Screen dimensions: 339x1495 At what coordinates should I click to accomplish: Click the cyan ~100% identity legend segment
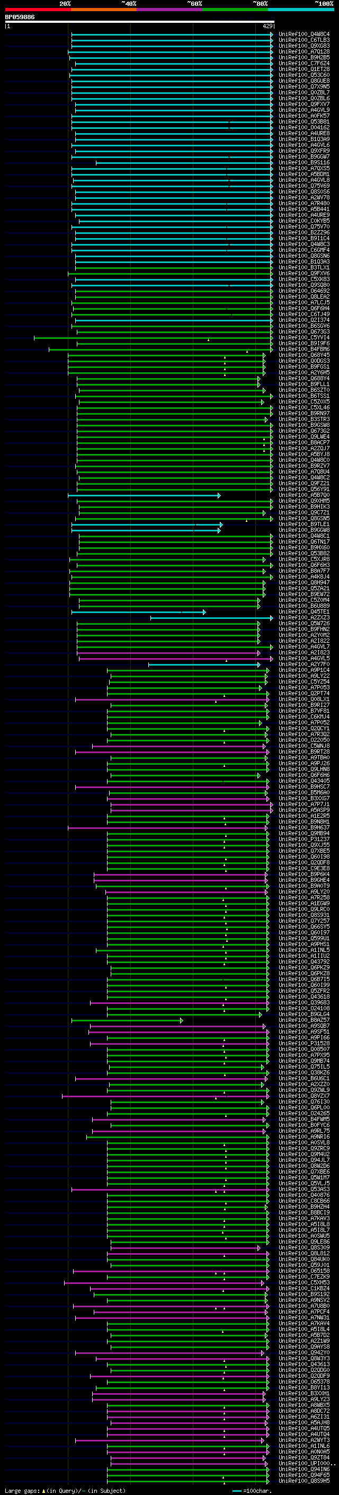[301, 10]
